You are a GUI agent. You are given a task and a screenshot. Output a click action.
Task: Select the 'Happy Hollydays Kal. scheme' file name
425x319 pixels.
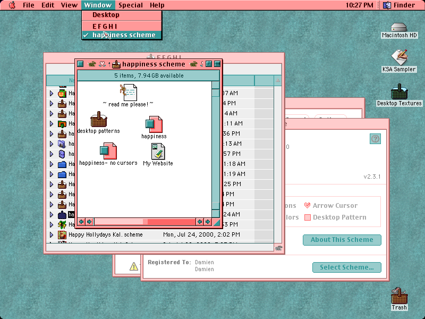coord(105,234)
